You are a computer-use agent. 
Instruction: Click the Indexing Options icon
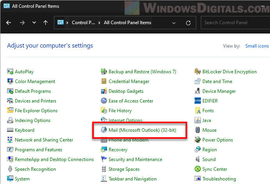10,120
